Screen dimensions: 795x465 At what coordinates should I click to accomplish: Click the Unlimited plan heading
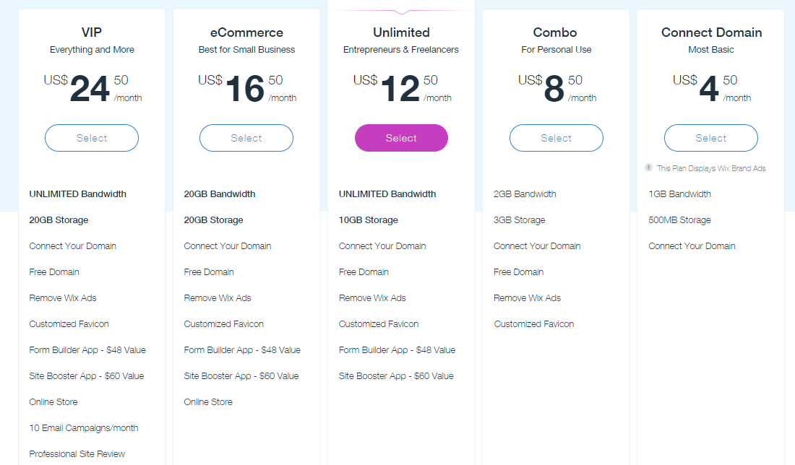pyautogui.click(x=401, y=32)
